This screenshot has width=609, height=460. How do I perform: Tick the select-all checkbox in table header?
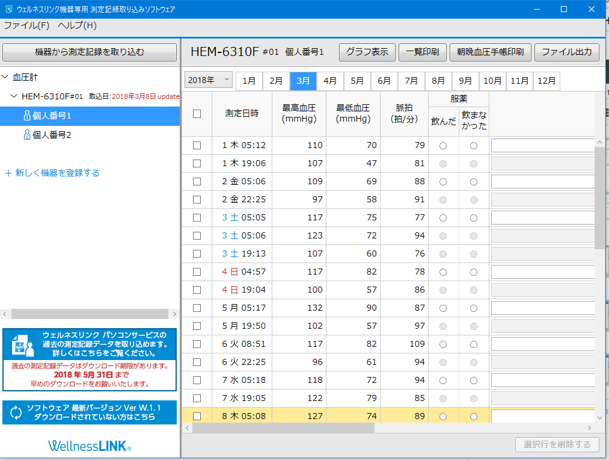click(197, 114)
